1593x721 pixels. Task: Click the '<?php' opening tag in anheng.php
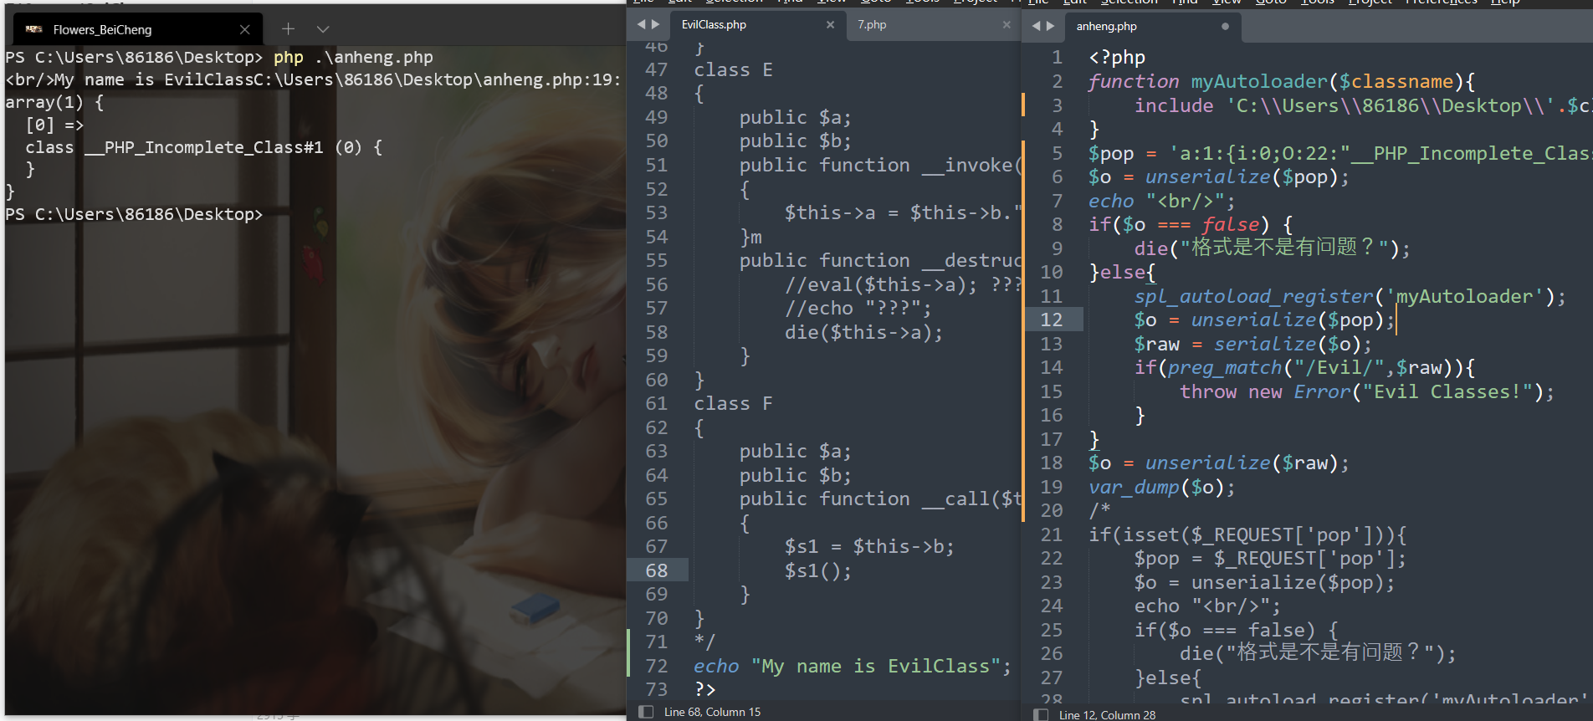point(1117,58)
